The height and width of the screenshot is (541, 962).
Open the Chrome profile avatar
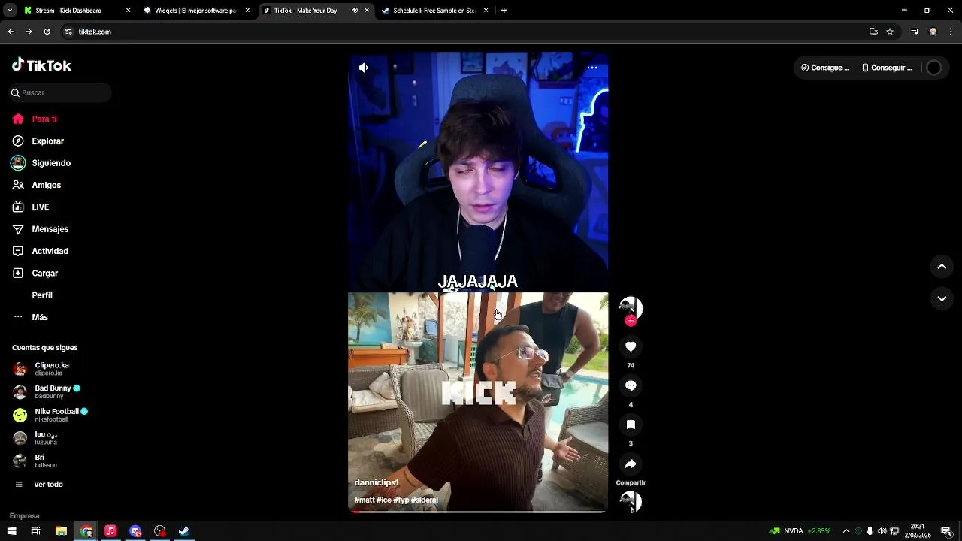click(933, 32)
